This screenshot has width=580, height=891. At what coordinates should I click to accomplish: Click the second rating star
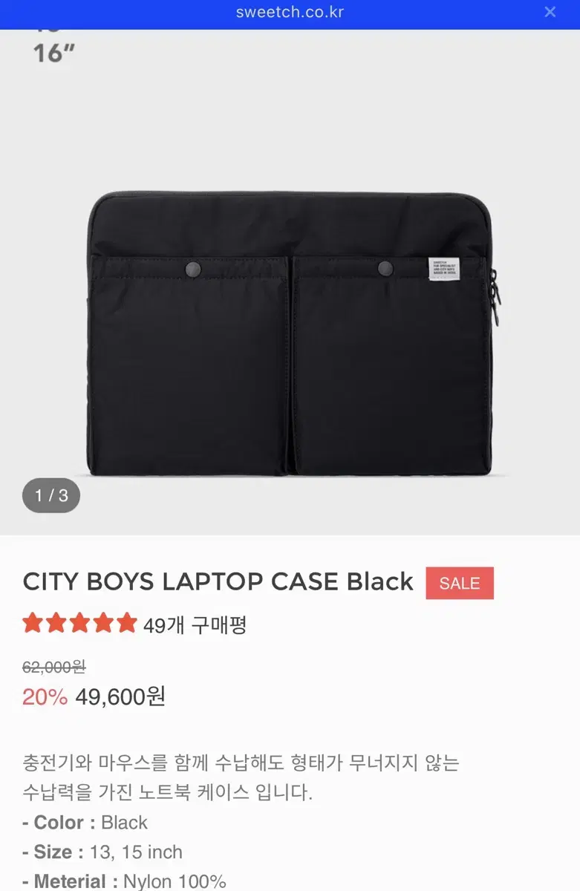[x=56, y=623]
